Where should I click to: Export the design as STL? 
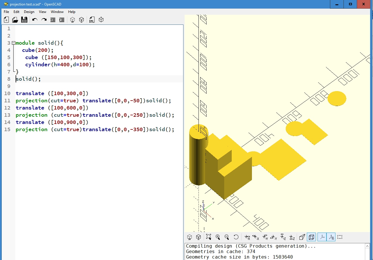(x=92, y=20)
